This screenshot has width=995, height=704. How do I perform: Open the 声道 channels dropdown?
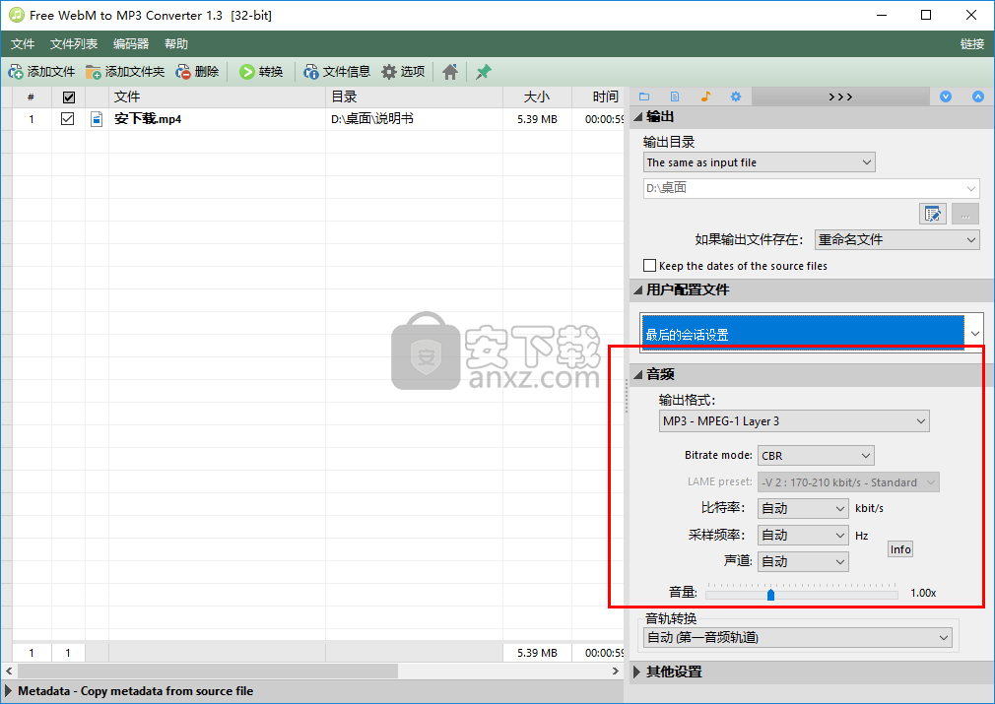(x=802, y=561)
